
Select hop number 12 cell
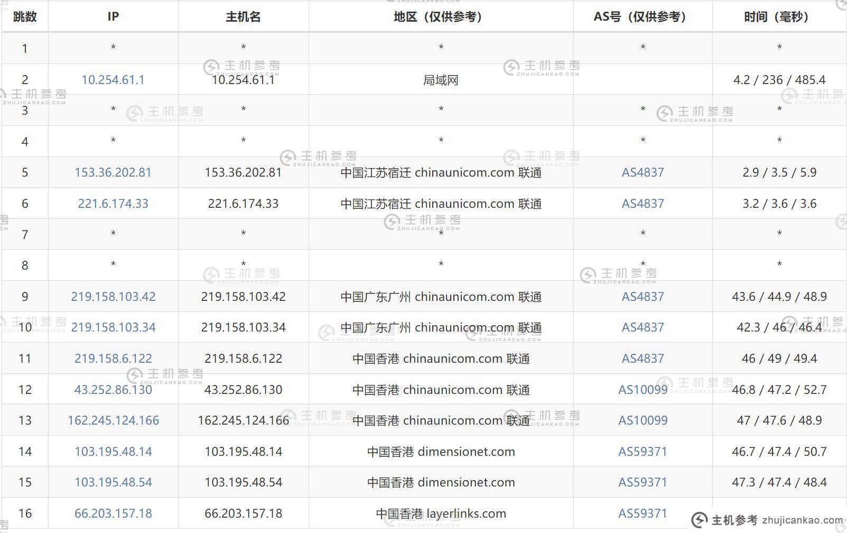tap(25, 390)
